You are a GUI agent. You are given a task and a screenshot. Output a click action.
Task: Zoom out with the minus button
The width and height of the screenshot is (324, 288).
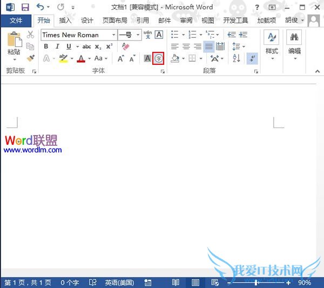(229, 283)
